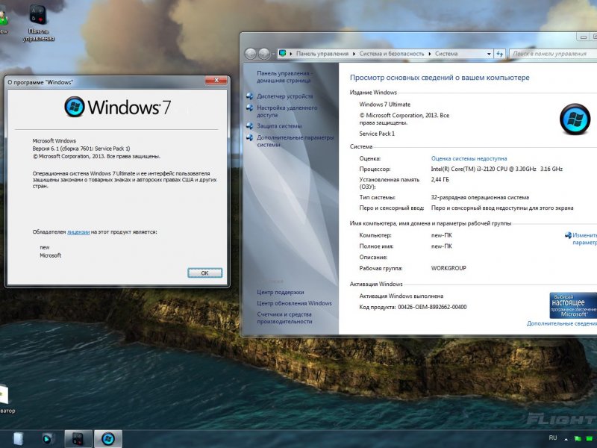Click "32-разрядная операционная система" value
This screenshot has height=448, width=597.
(480, 197)
